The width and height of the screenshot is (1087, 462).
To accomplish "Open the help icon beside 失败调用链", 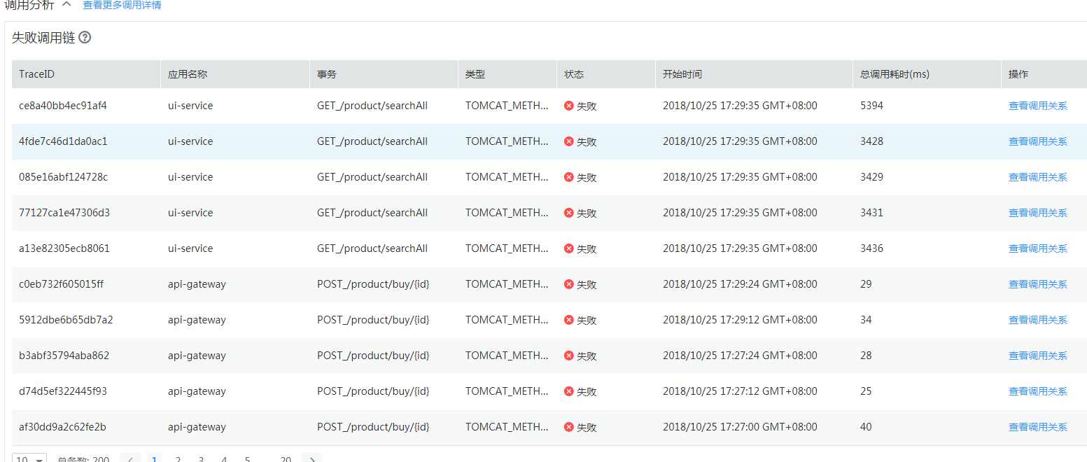I will pos(85,38).
